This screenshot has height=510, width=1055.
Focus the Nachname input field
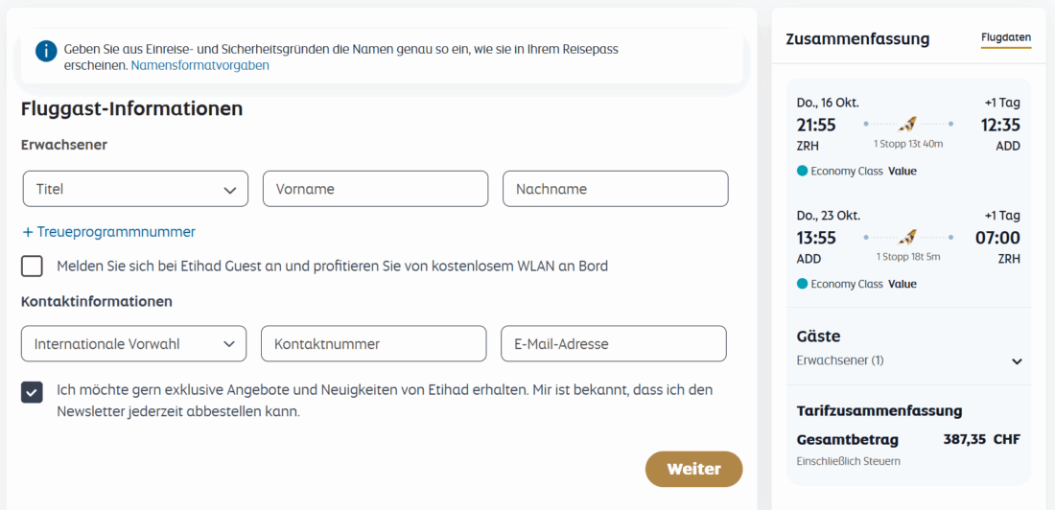tap(615, 189)
